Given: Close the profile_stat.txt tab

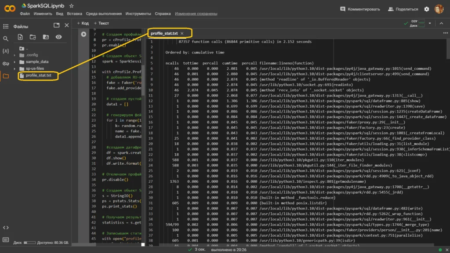Looking at the screenshot, I should (182, 33).
